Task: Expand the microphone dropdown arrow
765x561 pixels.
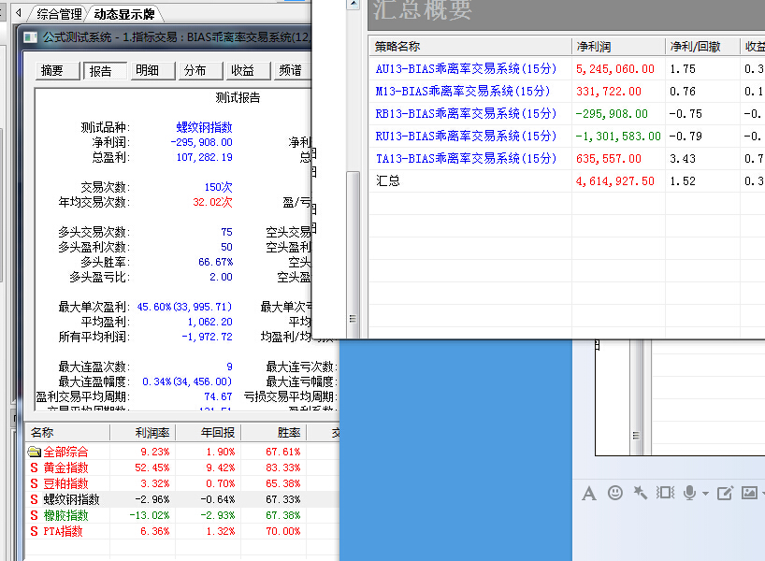Action: (704, 494)
